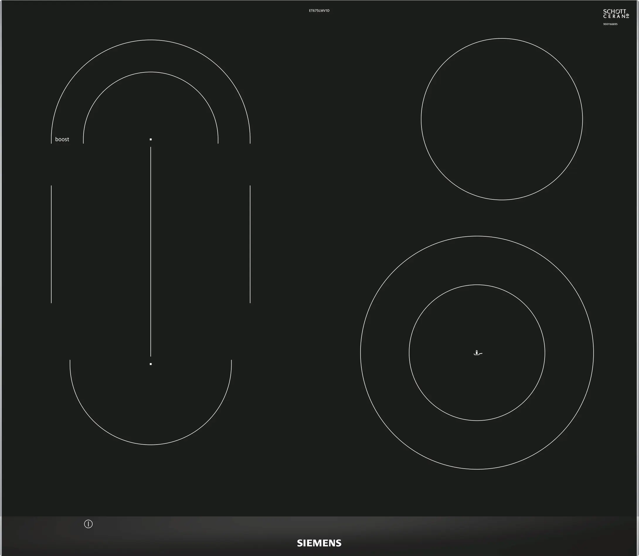639x556 pixels.
Task: Click the SCHOTT CERAN logo
Action: [616, 14]
